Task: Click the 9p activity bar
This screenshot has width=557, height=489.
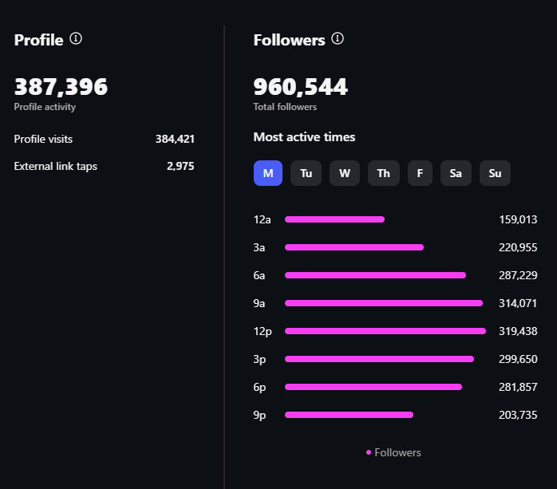Action: (350, 415)
